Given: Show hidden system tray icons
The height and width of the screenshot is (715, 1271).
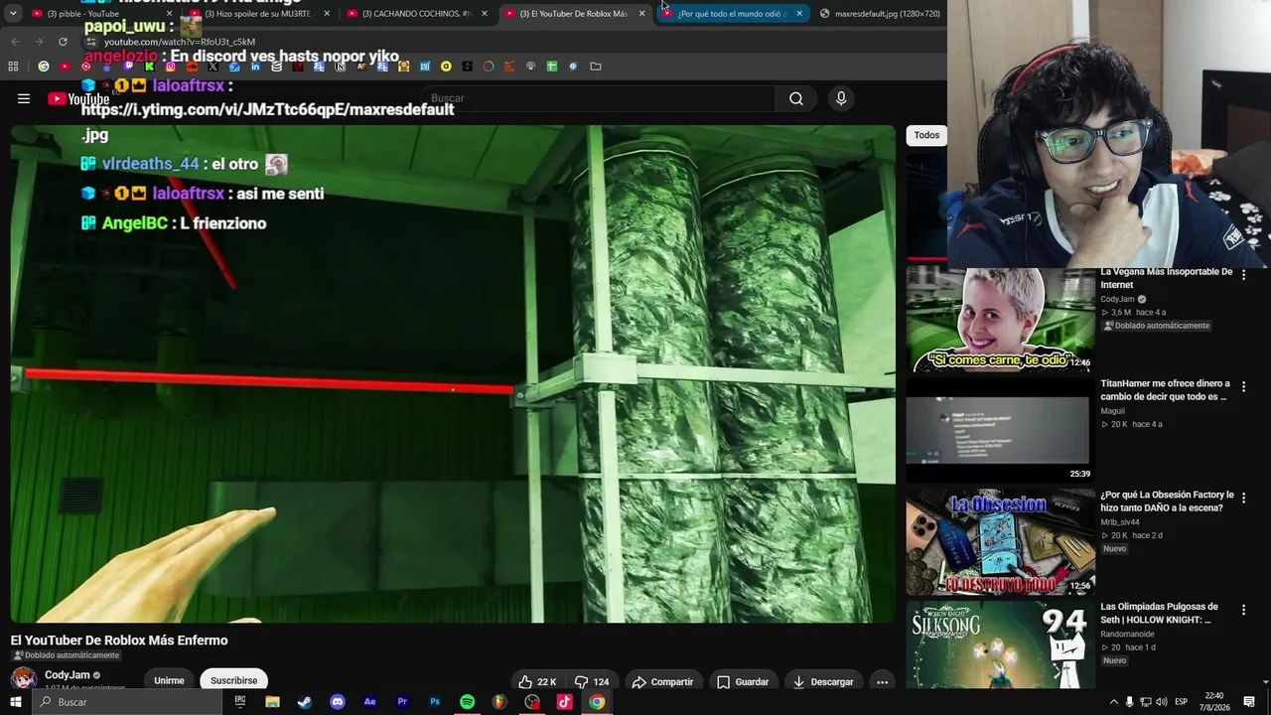Looking at the screenshot, I should [1113, 702].
